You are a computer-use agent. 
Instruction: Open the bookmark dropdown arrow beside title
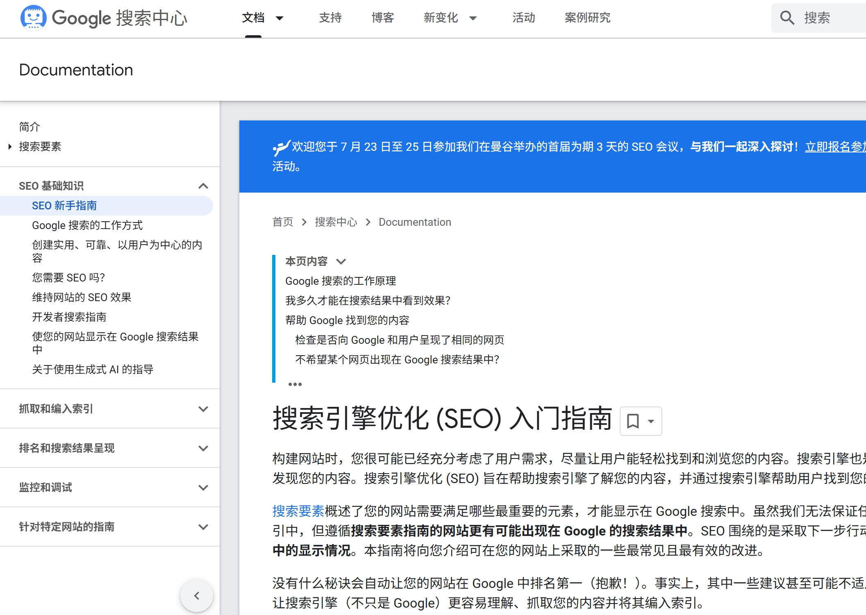click(x=651, y=421)
